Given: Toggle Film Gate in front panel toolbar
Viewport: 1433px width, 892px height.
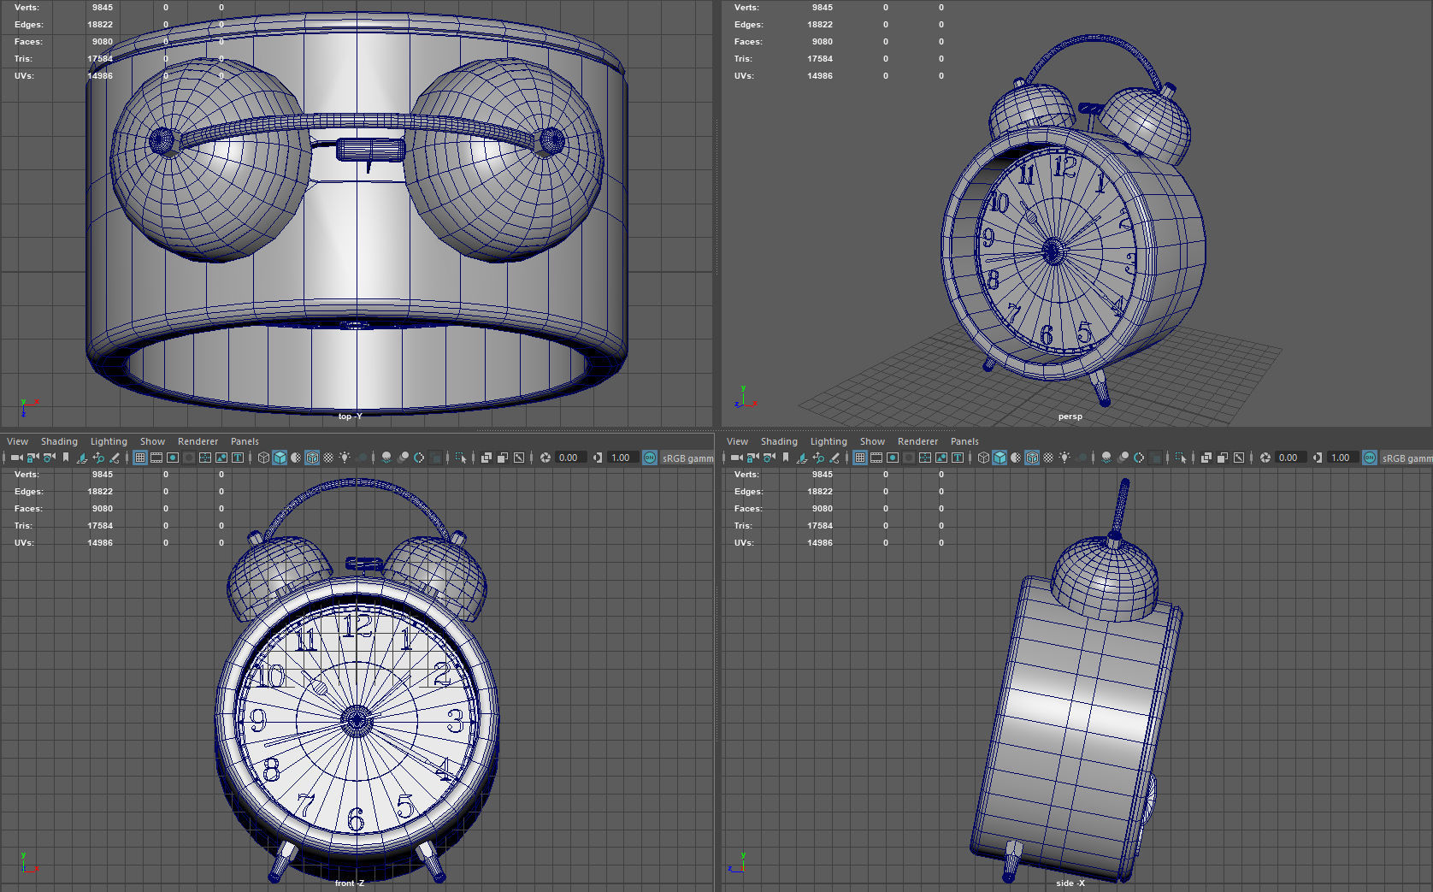Looking at the screenshot, I should tap(156, 458).
